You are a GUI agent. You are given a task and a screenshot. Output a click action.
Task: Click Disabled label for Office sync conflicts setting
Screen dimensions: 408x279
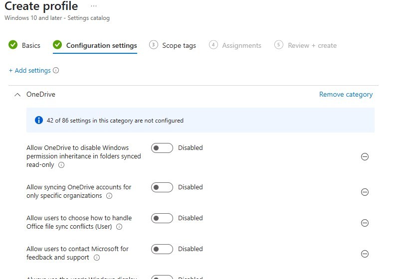[190, 218]
